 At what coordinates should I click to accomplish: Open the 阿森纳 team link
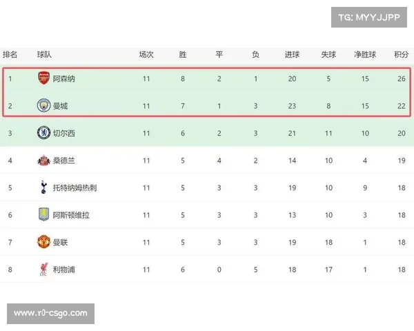coord(64,79)
